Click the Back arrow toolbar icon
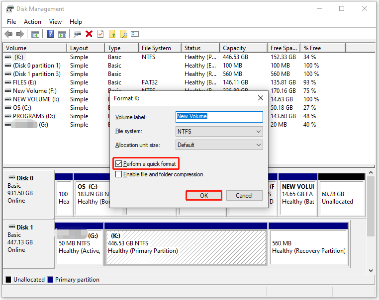This screenshot has height=300, width=379. [8, 34]
